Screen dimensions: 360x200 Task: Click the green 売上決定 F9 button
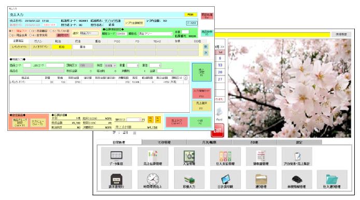(x=202, y=72)
